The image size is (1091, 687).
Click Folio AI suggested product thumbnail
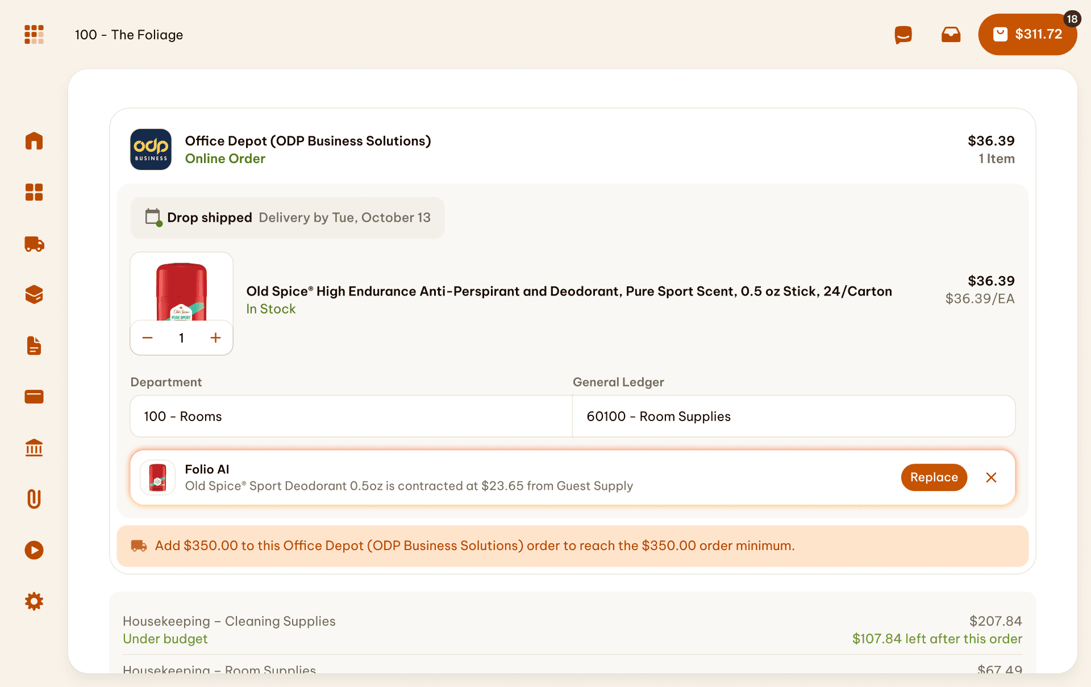(x=157, y=477)
